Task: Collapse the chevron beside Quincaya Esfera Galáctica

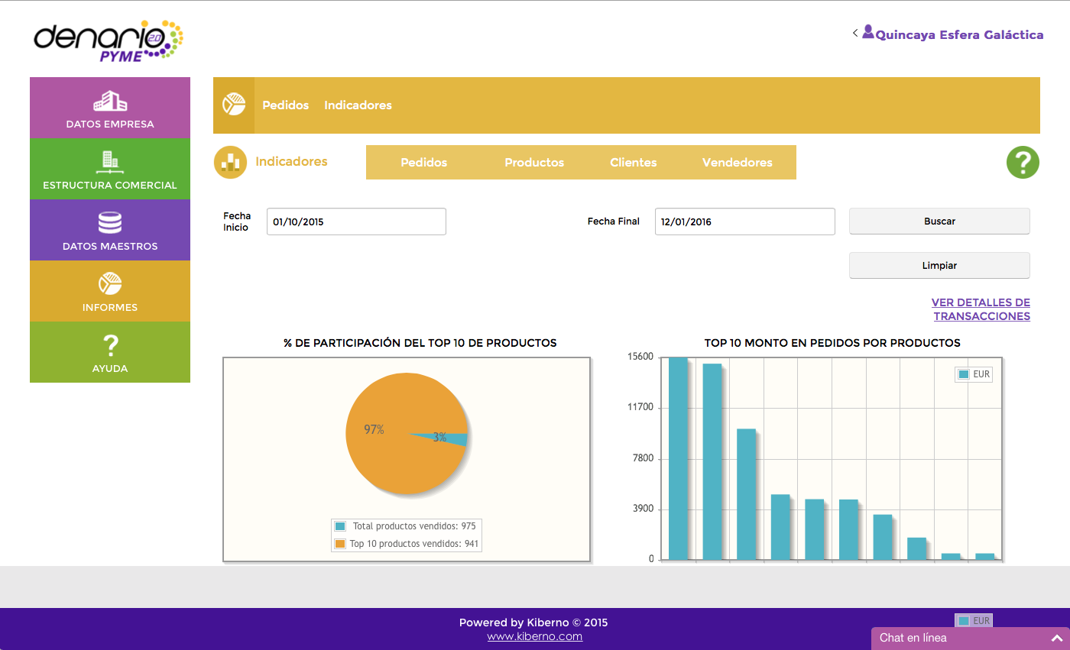Action: [854, 33]
